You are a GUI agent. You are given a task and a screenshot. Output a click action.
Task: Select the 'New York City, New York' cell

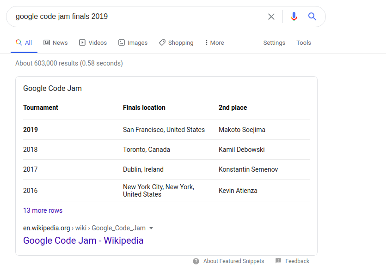(159, 191)
